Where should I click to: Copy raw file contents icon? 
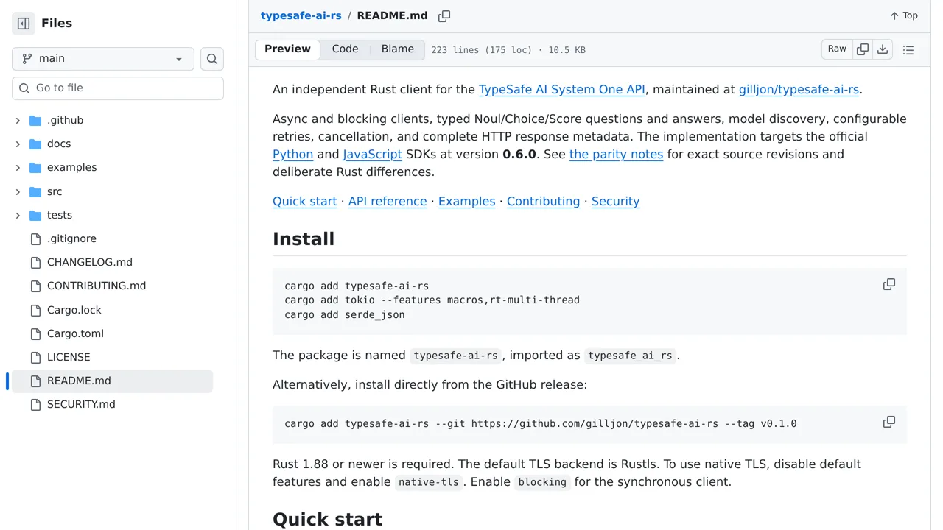[863, 49]
